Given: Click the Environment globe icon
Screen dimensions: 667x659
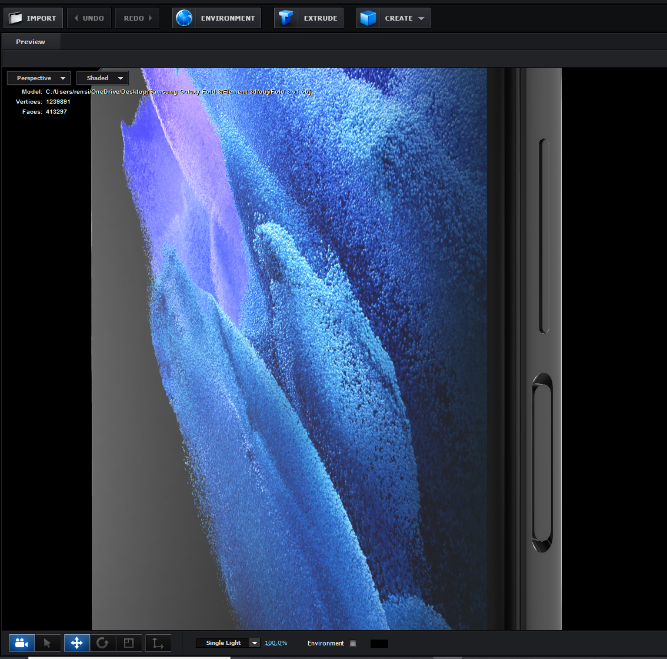Looking at the screenshot, I should point(184,18).
